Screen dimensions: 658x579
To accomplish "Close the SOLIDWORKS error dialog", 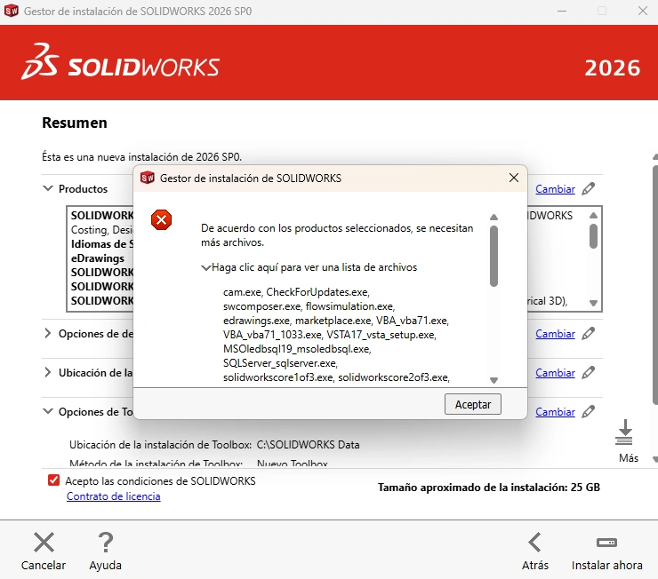I will coord(514,178).
